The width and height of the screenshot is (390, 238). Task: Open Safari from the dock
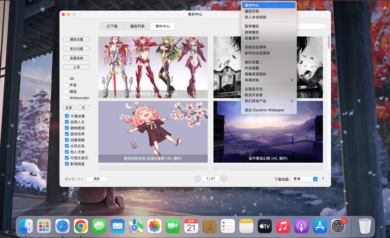point(62,226)
